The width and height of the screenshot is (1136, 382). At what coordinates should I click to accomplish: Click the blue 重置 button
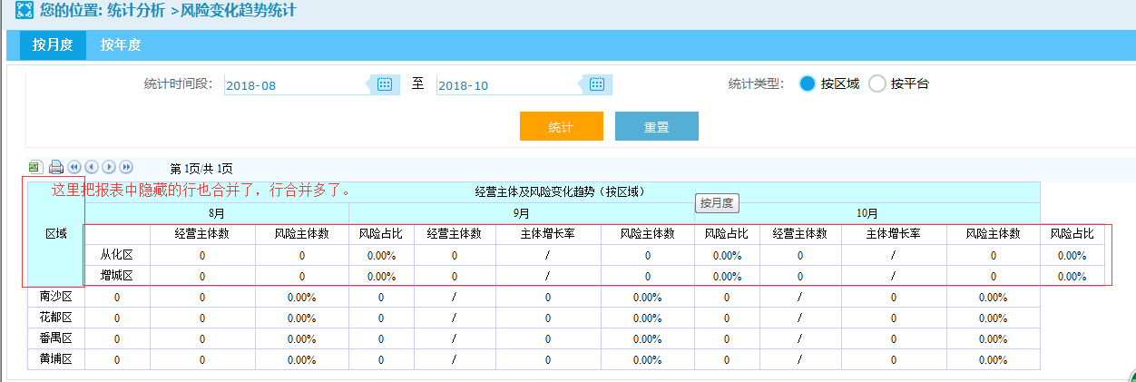click(656, 127)
